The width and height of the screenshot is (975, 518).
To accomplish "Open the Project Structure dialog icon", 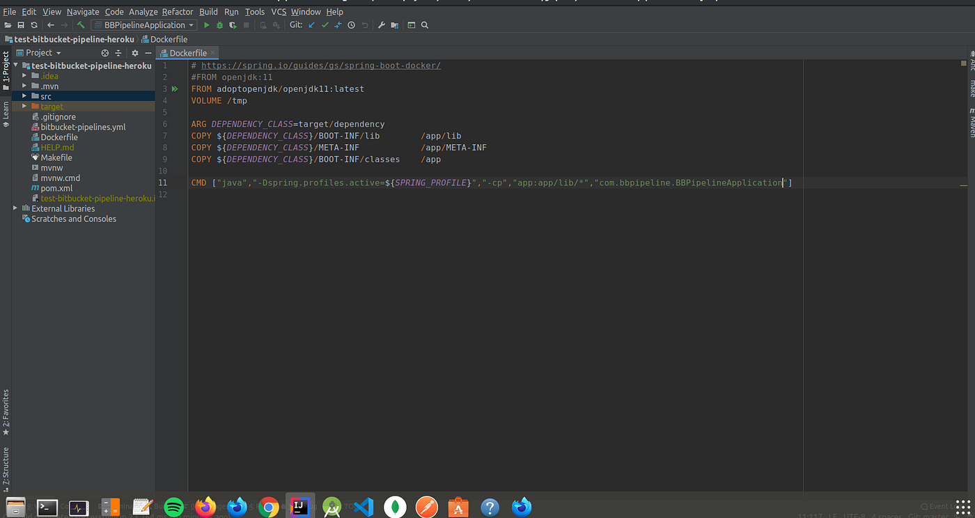I will click(394, 24).
